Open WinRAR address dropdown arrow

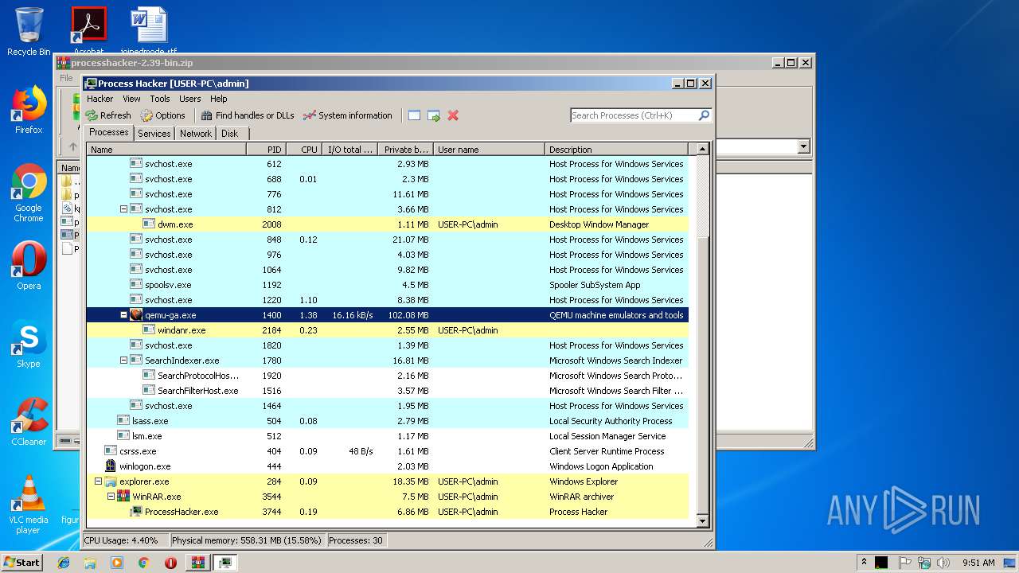803,146
